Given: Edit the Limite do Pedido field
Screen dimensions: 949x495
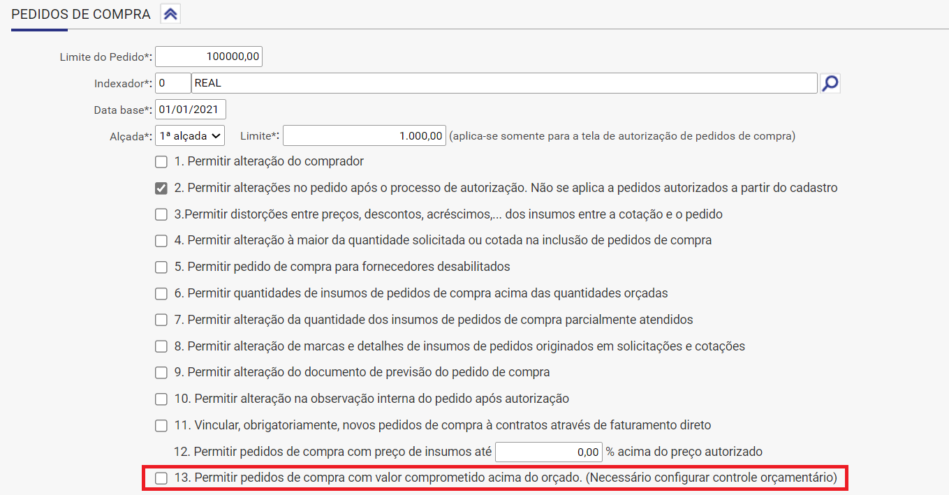Looking at the screenshot, I should [209, 57].
